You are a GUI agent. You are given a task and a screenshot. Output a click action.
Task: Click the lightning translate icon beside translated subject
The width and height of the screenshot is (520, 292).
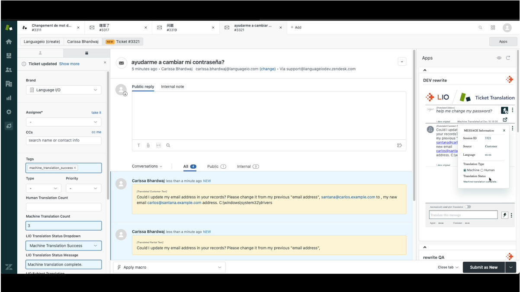504,110
